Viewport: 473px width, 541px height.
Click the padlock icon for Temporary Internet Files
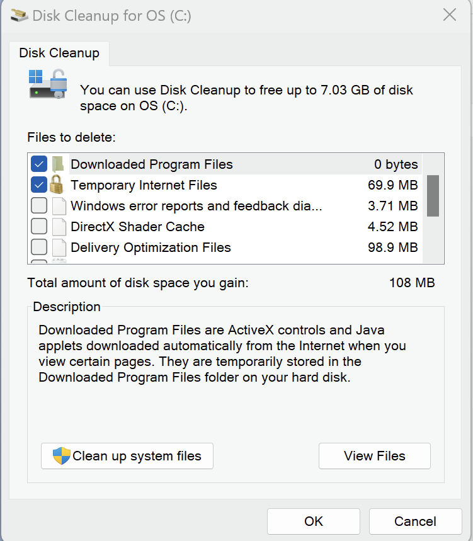pos(57,185)
